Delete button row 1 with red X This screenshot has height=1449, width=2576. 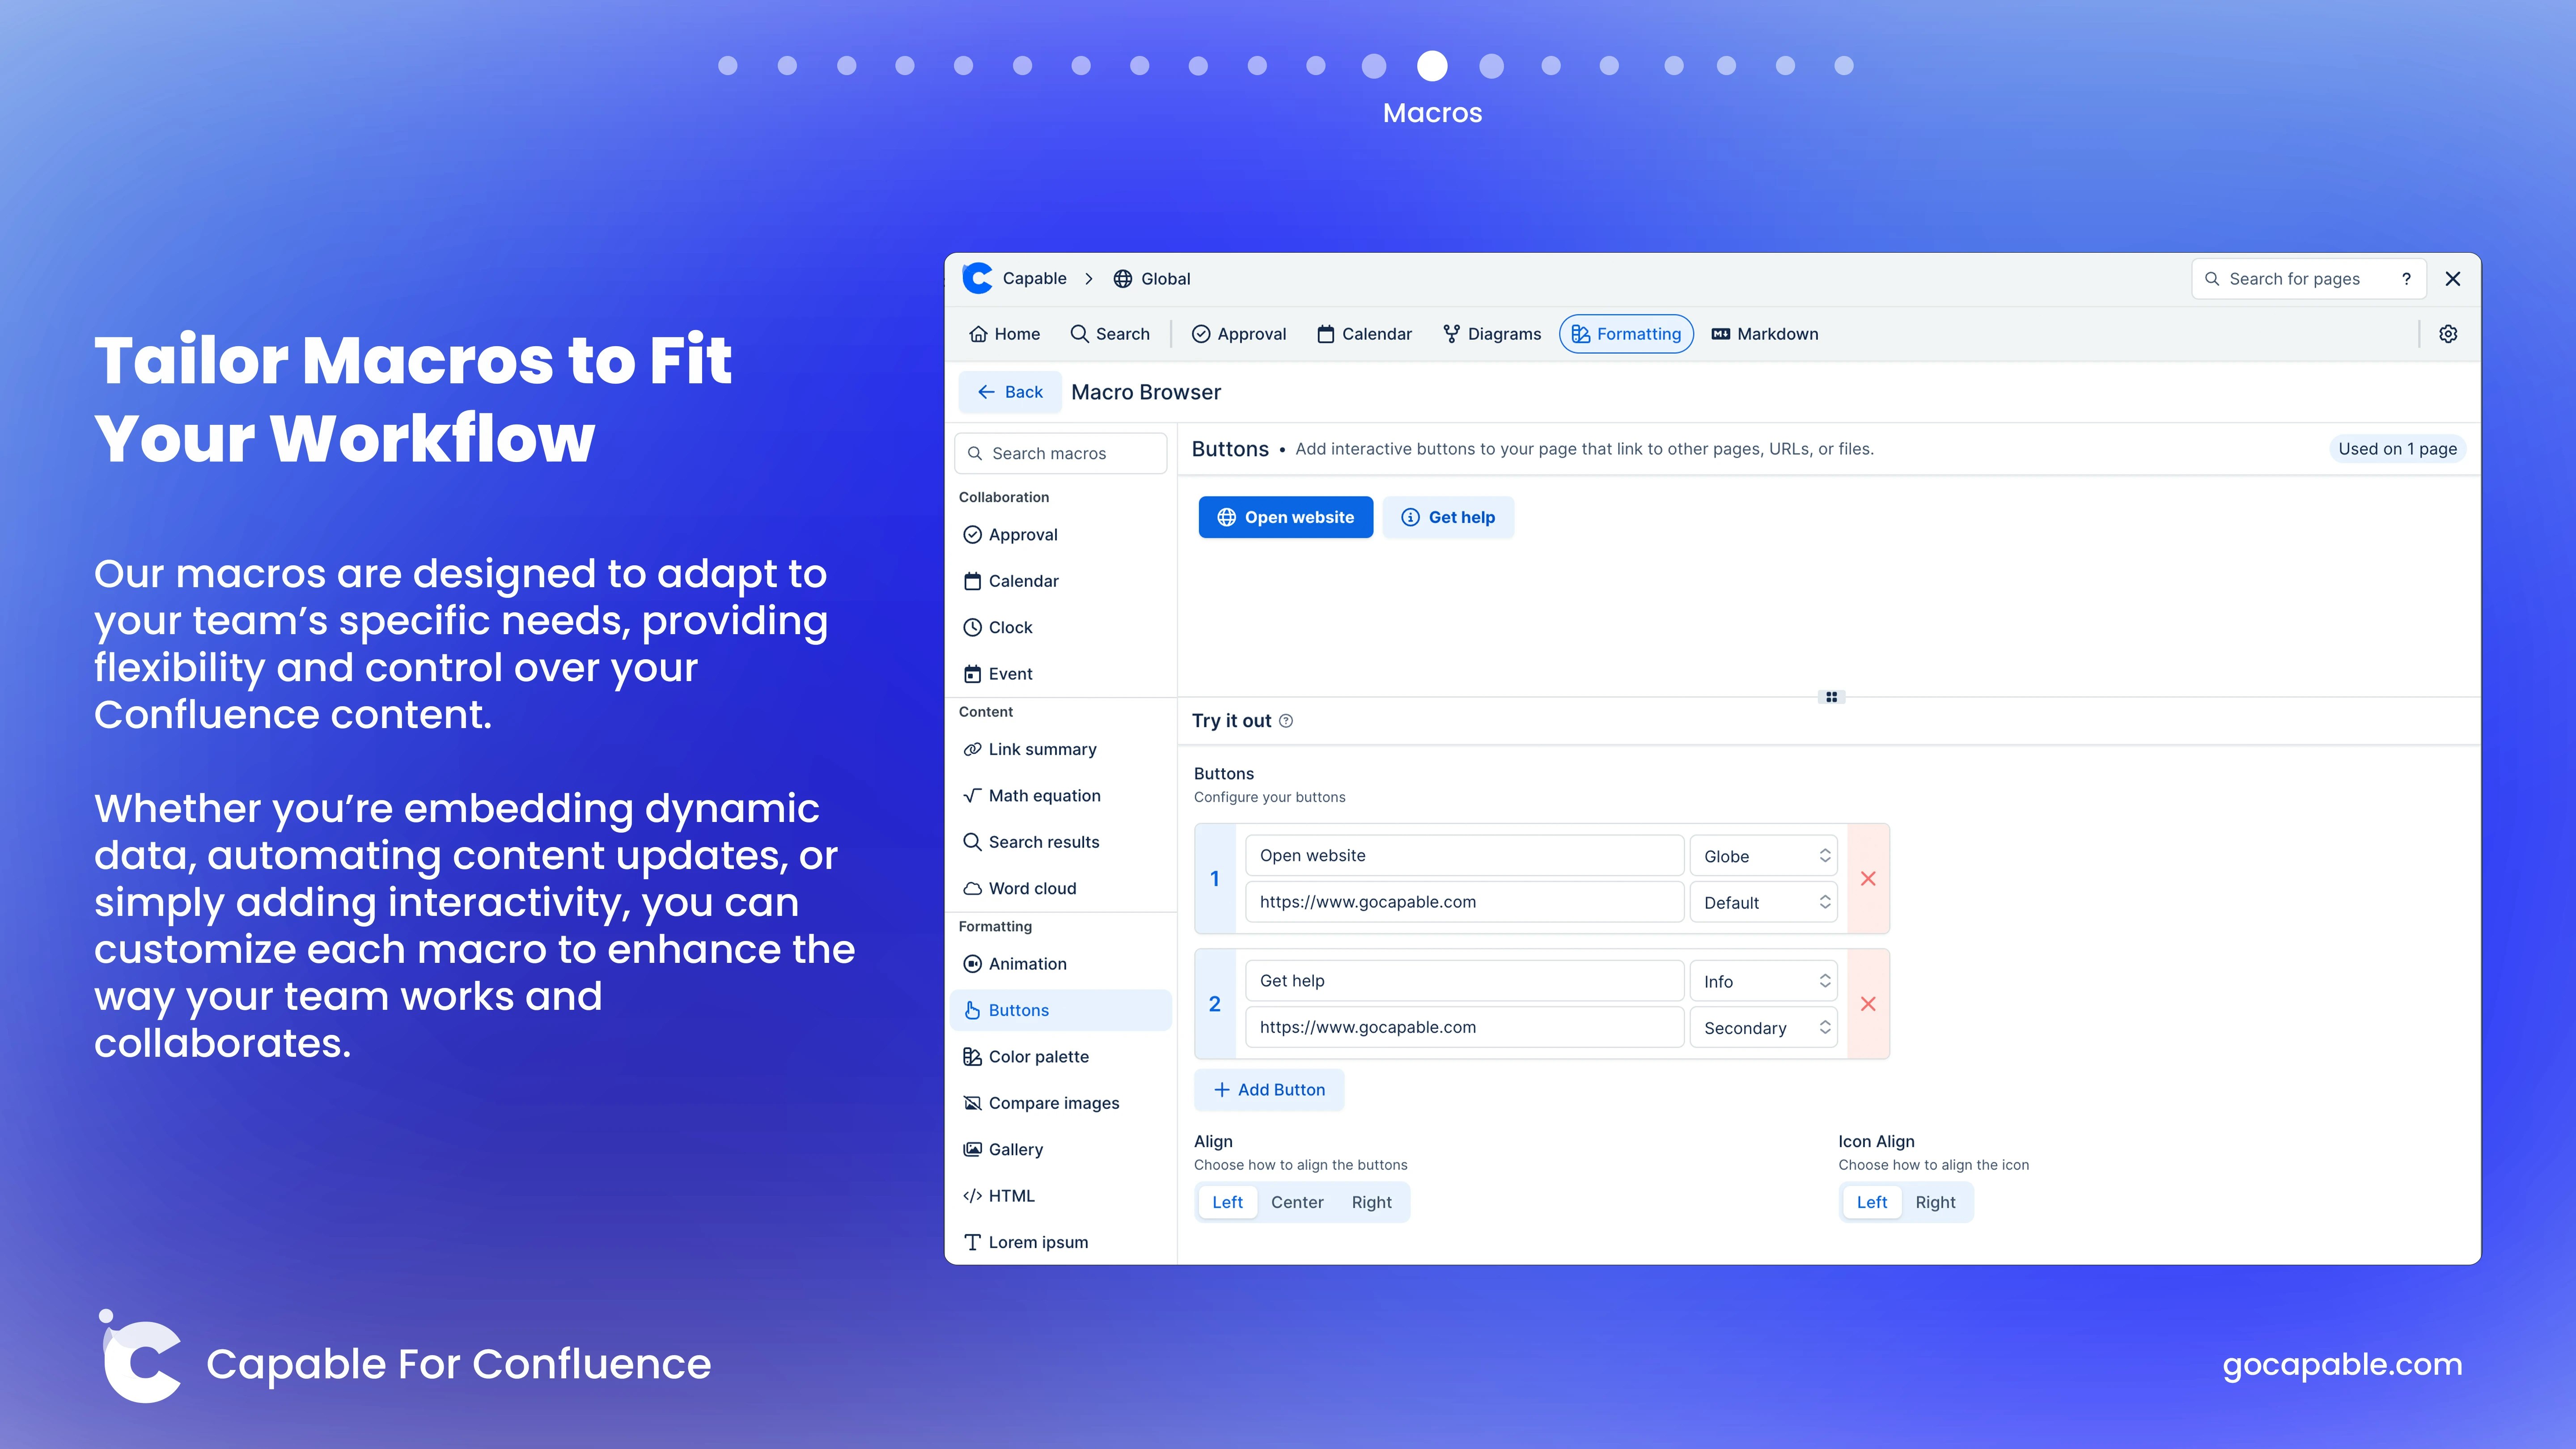coord(1868,879)
